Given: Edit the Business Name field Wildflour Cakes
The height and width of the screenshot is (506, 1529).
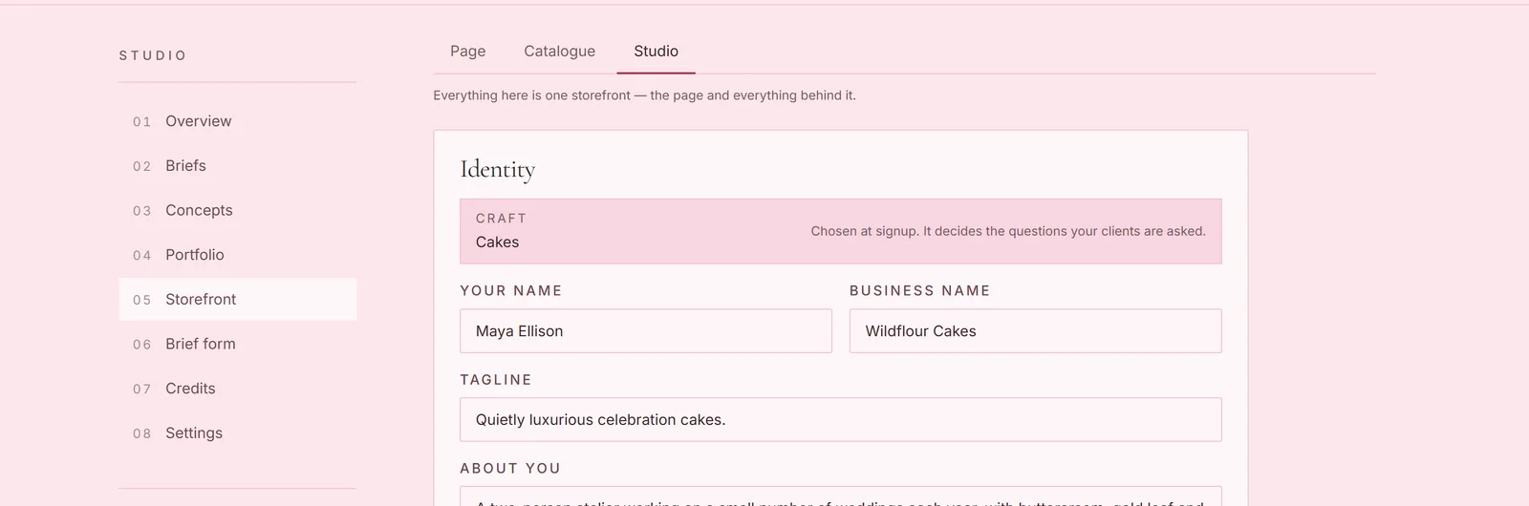Looking at the screenshot, I should tap(1036, 331).
